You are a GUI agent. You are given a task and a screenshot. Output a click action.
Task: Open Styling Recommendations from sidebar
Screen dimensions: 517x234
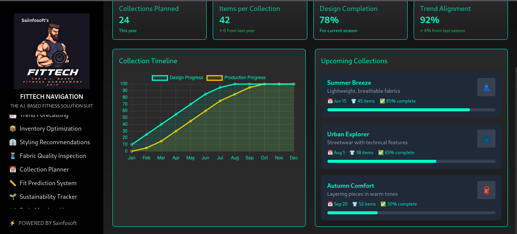pos(55,142)
